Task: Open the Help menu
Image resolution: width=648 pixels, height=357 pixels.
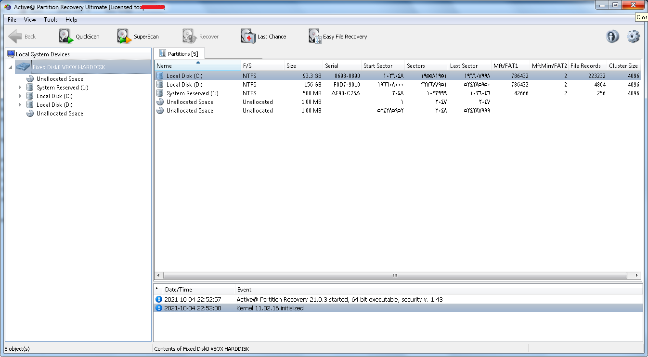Action: (71, 20)
